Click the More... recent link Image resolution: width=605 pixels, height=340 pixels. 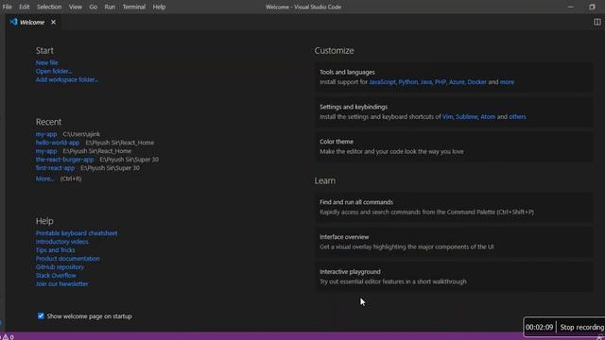click(x=44, y=178)
